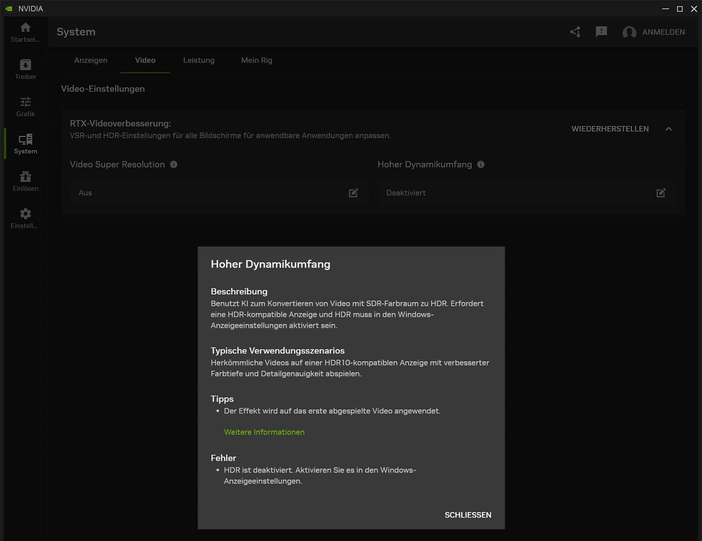Minimize the NVIDIA app window
702x541 pixels.
(665, 9)
